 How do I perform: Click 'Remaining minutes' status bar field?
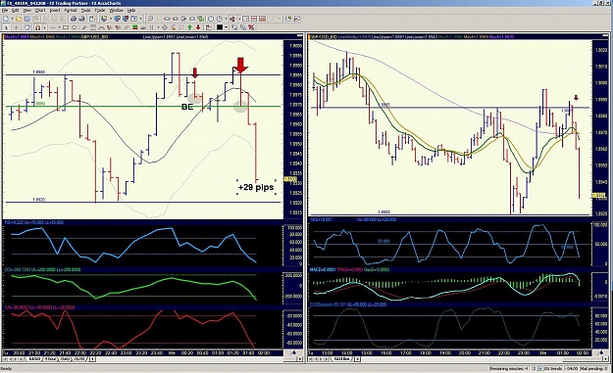coord(509,368)
